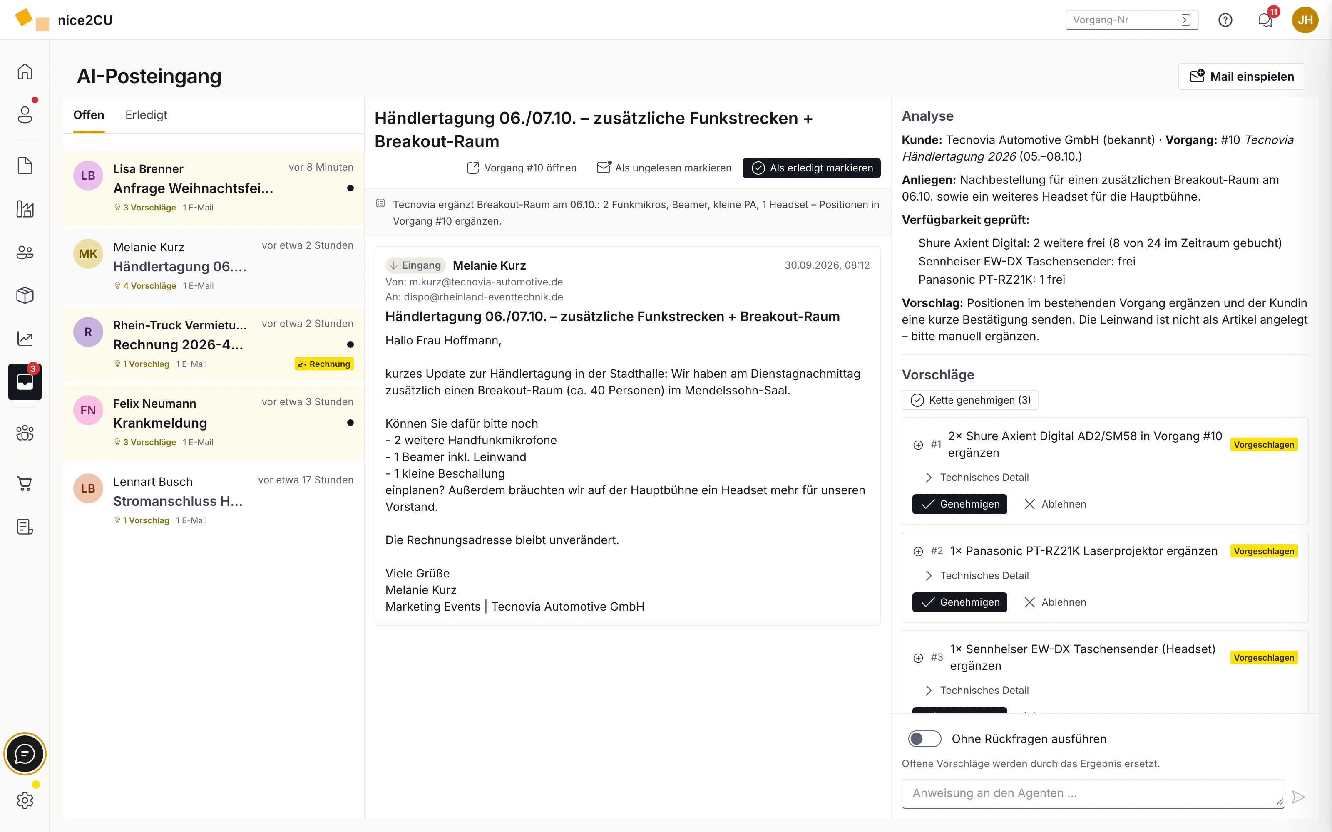Switch to the Offen tab
Viewport: 1332px width, 832px height.
tap(89, 115)
